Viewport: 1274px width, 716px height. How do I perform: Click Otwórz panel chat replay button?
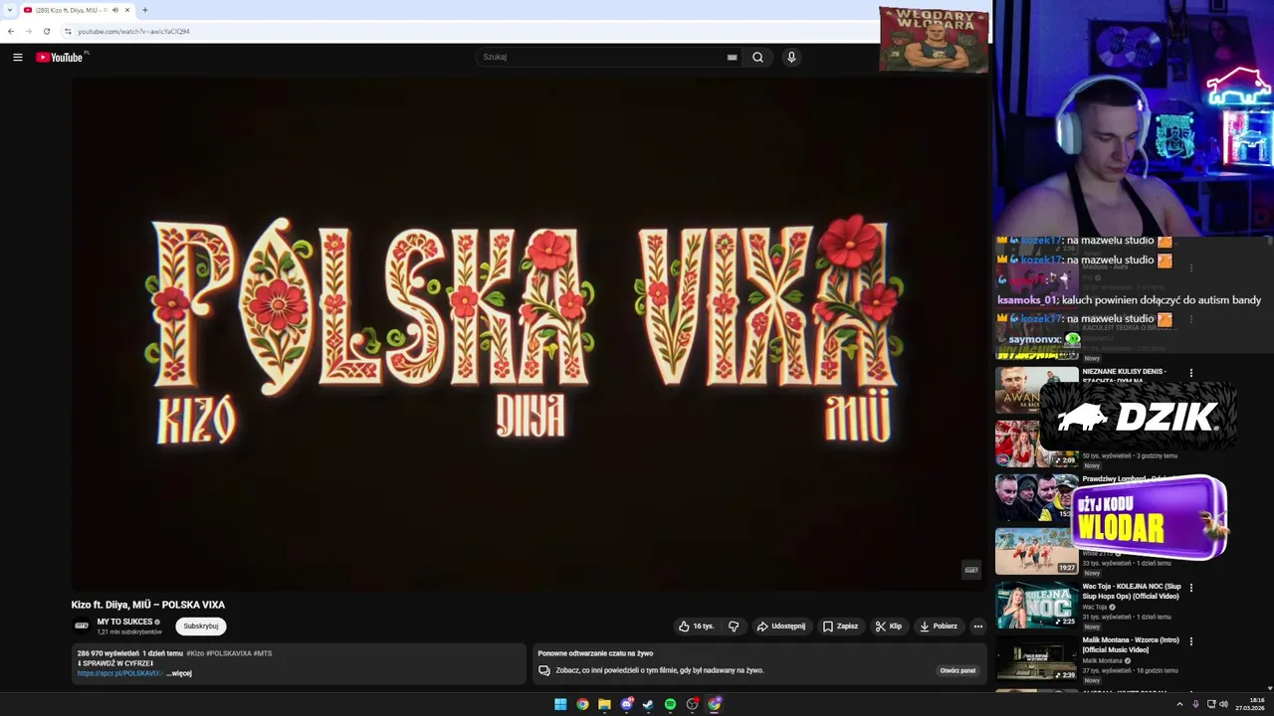pyautogui.click(x=957, y=670)
